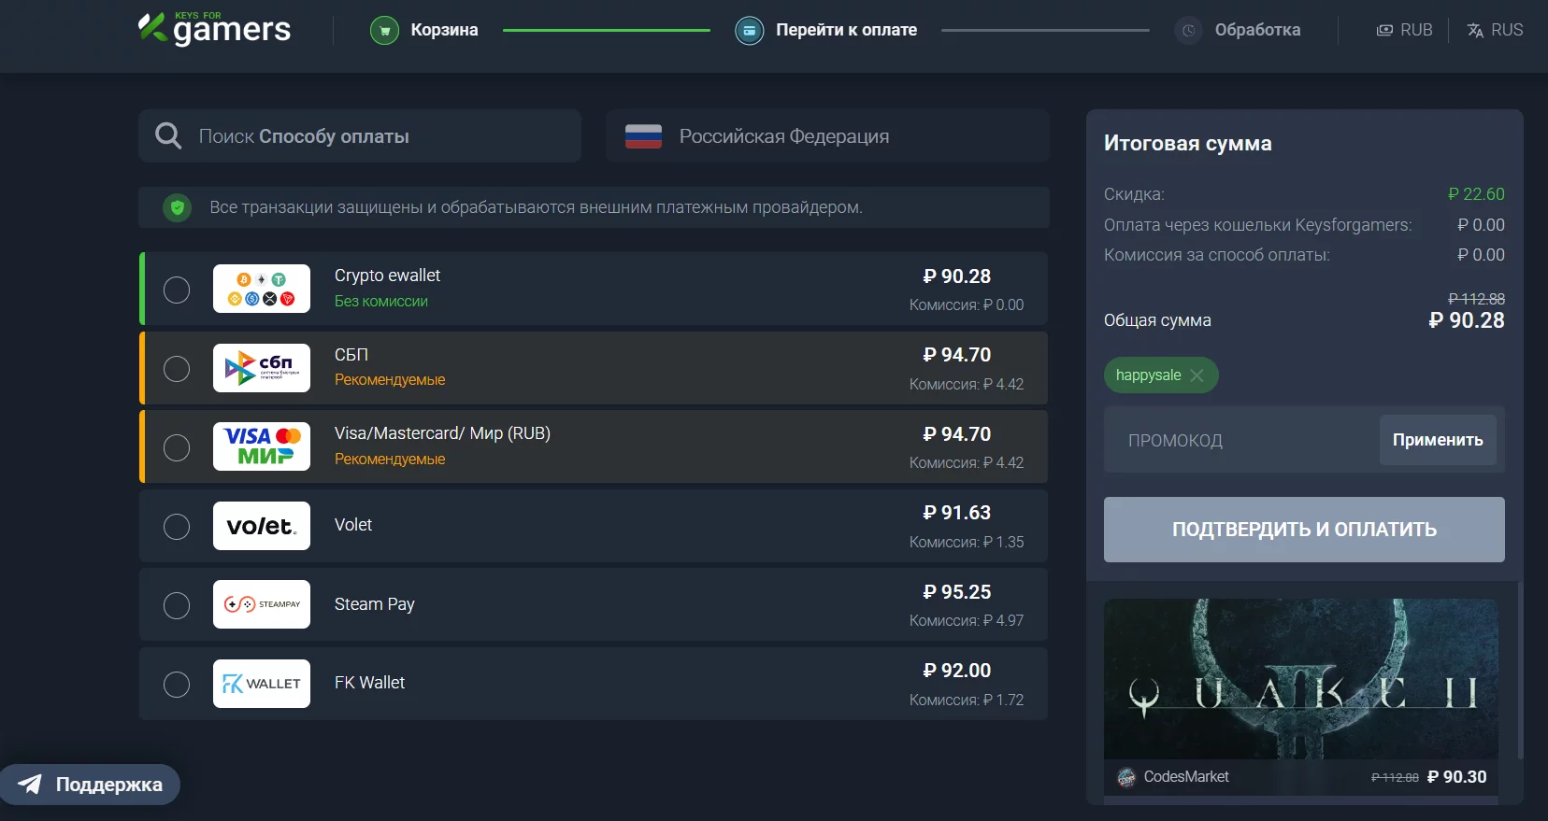Screen dimensions: 1548x821
Task: Click the Crypto ewallet price ₽ 90.28
Action: click(956, 276)
